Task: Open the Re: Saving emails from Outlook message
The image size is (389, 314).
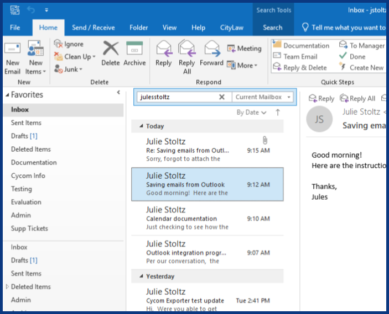Action: click(207, 150)
